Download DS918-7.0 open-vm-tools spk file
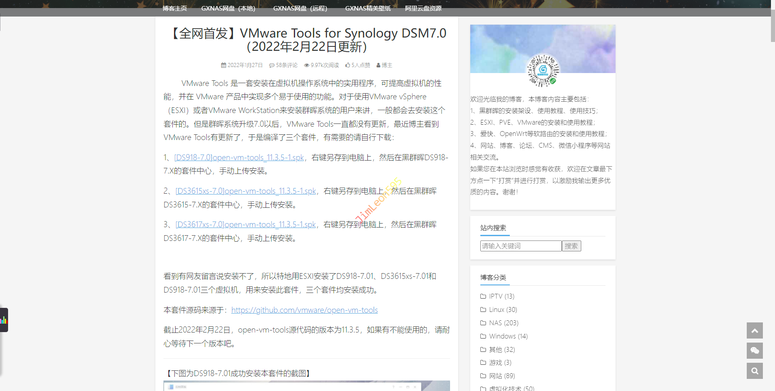Viewport: 775px width, 391px height. pos(239,157)
